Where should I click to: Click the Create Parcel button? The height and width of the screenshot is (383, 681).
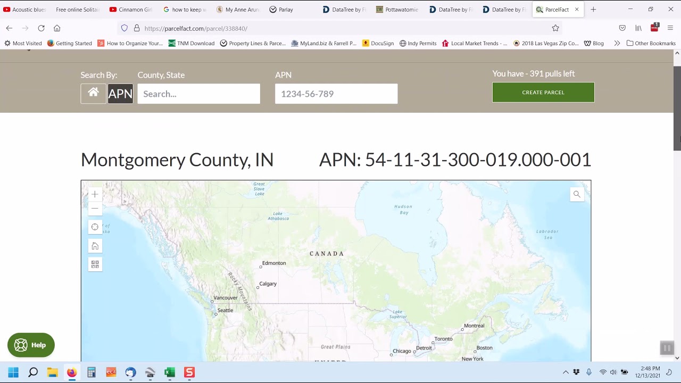(x=543, y=92)
